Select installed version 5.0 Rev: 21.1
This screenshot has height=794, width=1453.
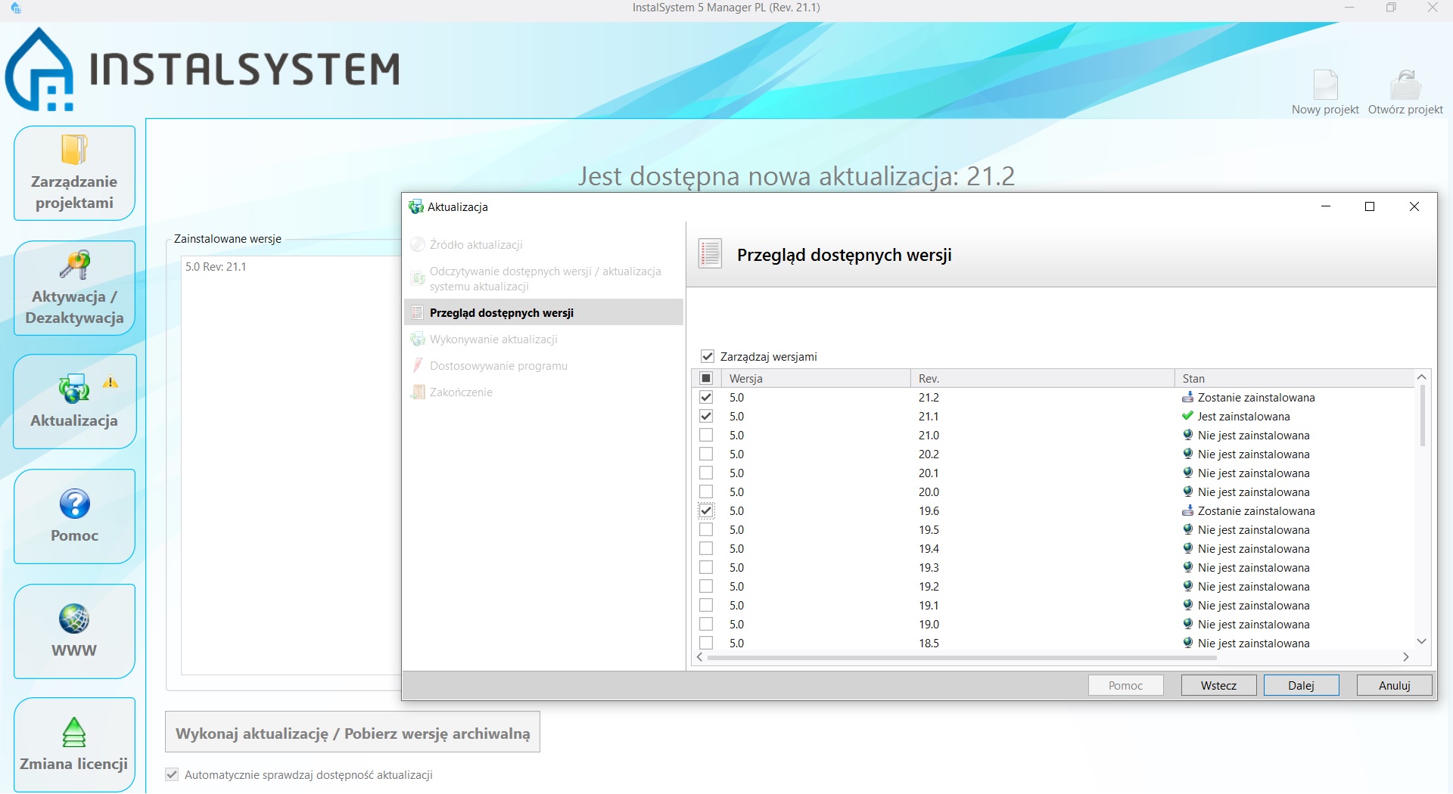[216, 267]
